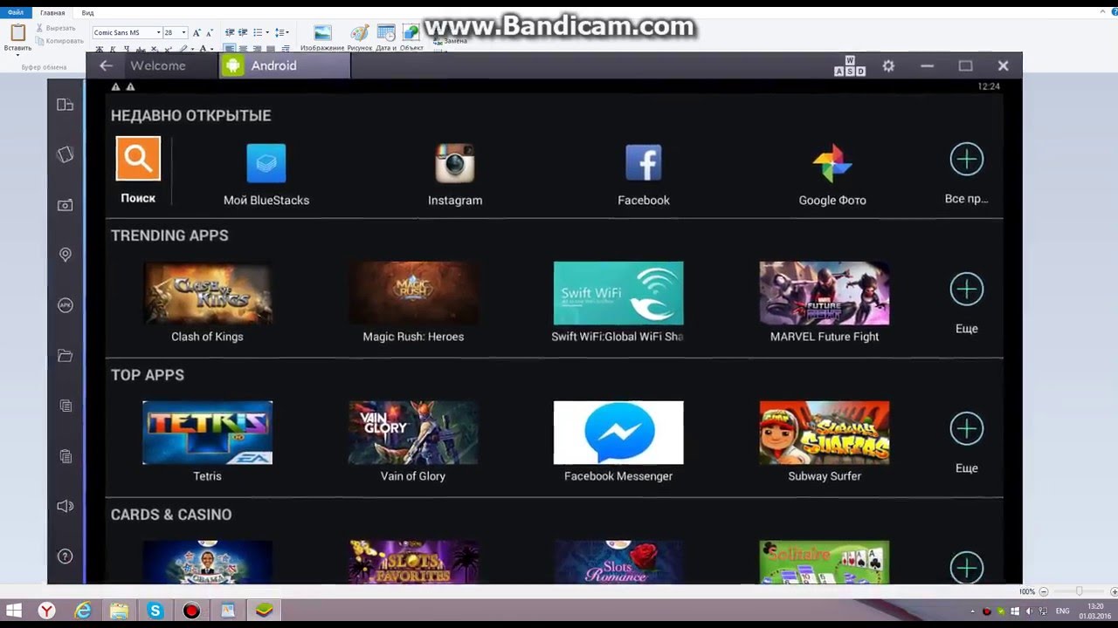Insert Дата и время in WordPad

(x=386, y=37)
